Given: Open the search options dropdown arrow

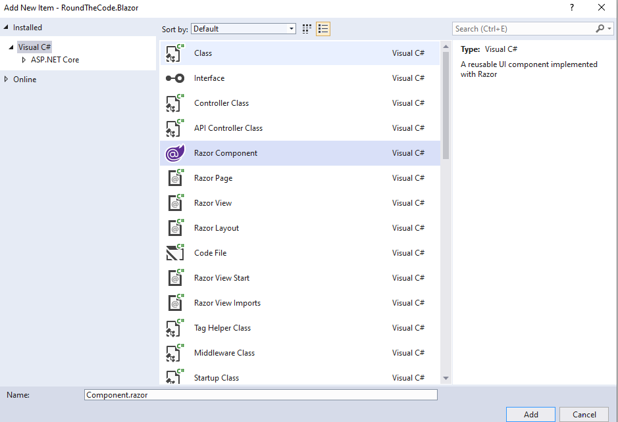Looking at the screenshot, I should coord(609,29).
